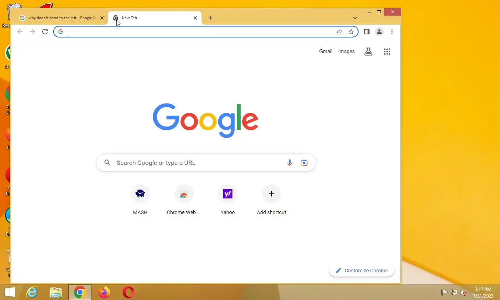The height and width of the screenshot is (300, 500).
Task: Open the taskbar clock showing 3:17 PM
Action: 483,293
